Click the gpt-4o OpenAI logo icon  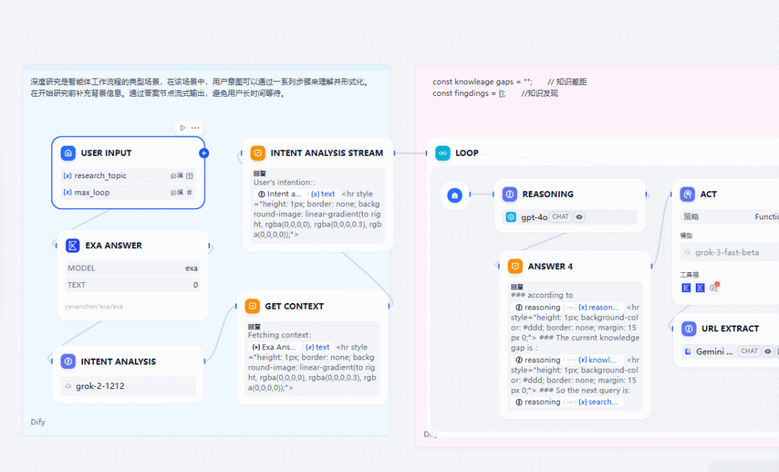click(511, 217)
